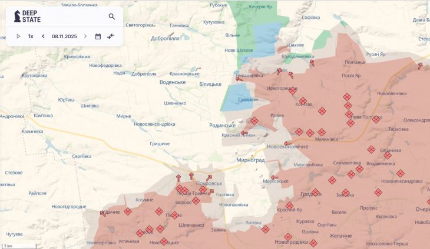This screenshot has height=249, width=430.
Task: Click the red arrow near Володимирівка
Action: tap(312, 60)
